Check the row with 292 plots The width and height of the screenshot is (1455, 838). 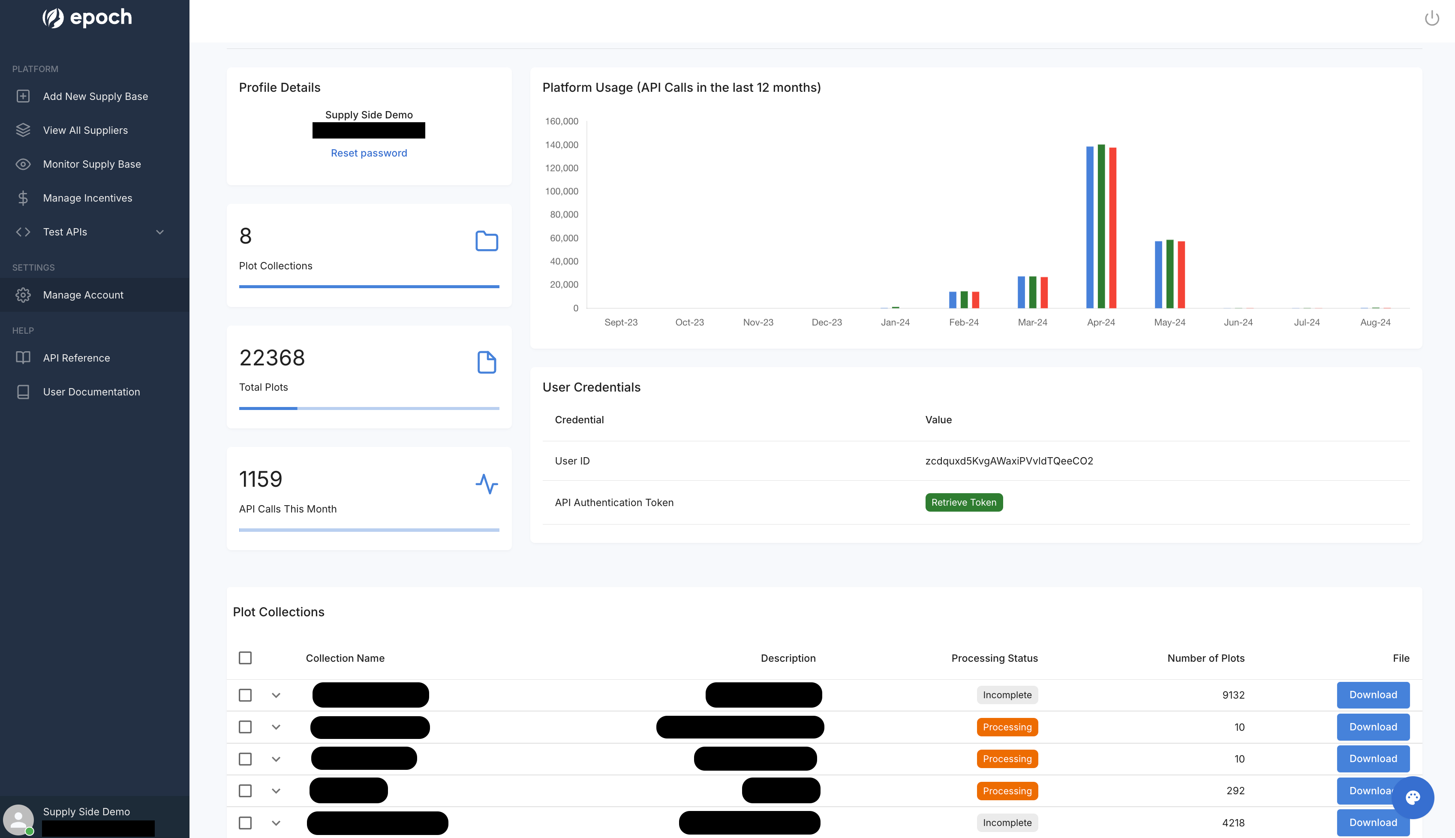pos(245,791)
